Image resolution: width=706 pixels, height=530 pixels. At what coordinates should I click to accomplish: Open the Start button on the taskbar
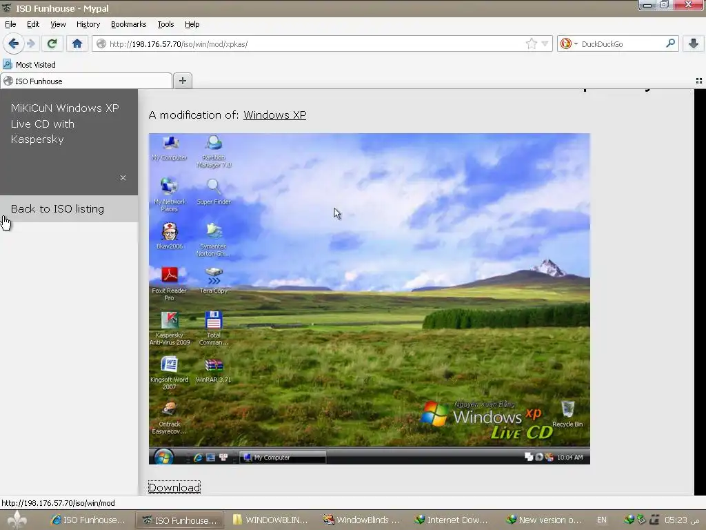pyautogui.click(x=17, y=520)
